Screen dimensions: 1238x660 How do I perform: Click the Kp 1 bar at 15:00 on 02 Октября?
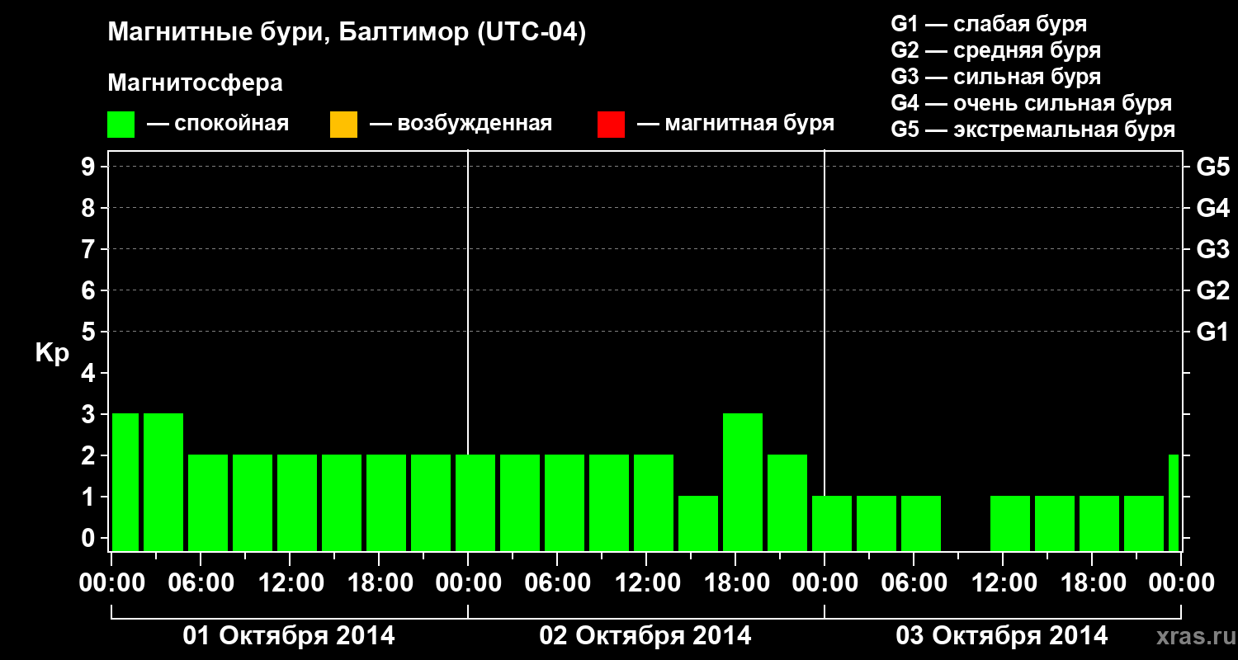tap(698, 523)
